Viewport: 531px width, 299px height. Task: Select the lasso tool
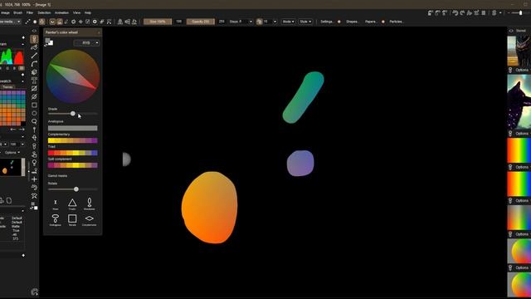pyautogui.click(x=34, y=121)
